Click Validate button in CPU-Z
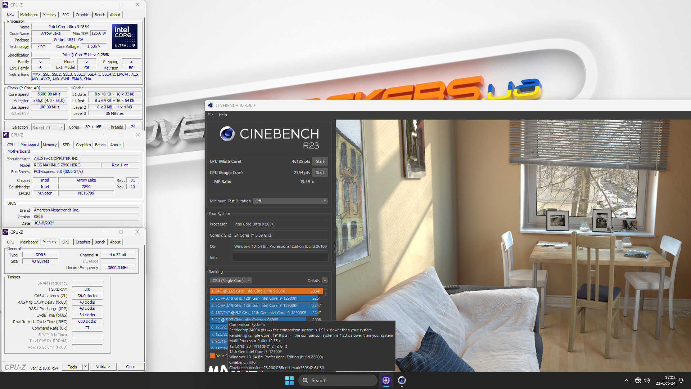Viewport: 691px width, 389px height. 103,367
